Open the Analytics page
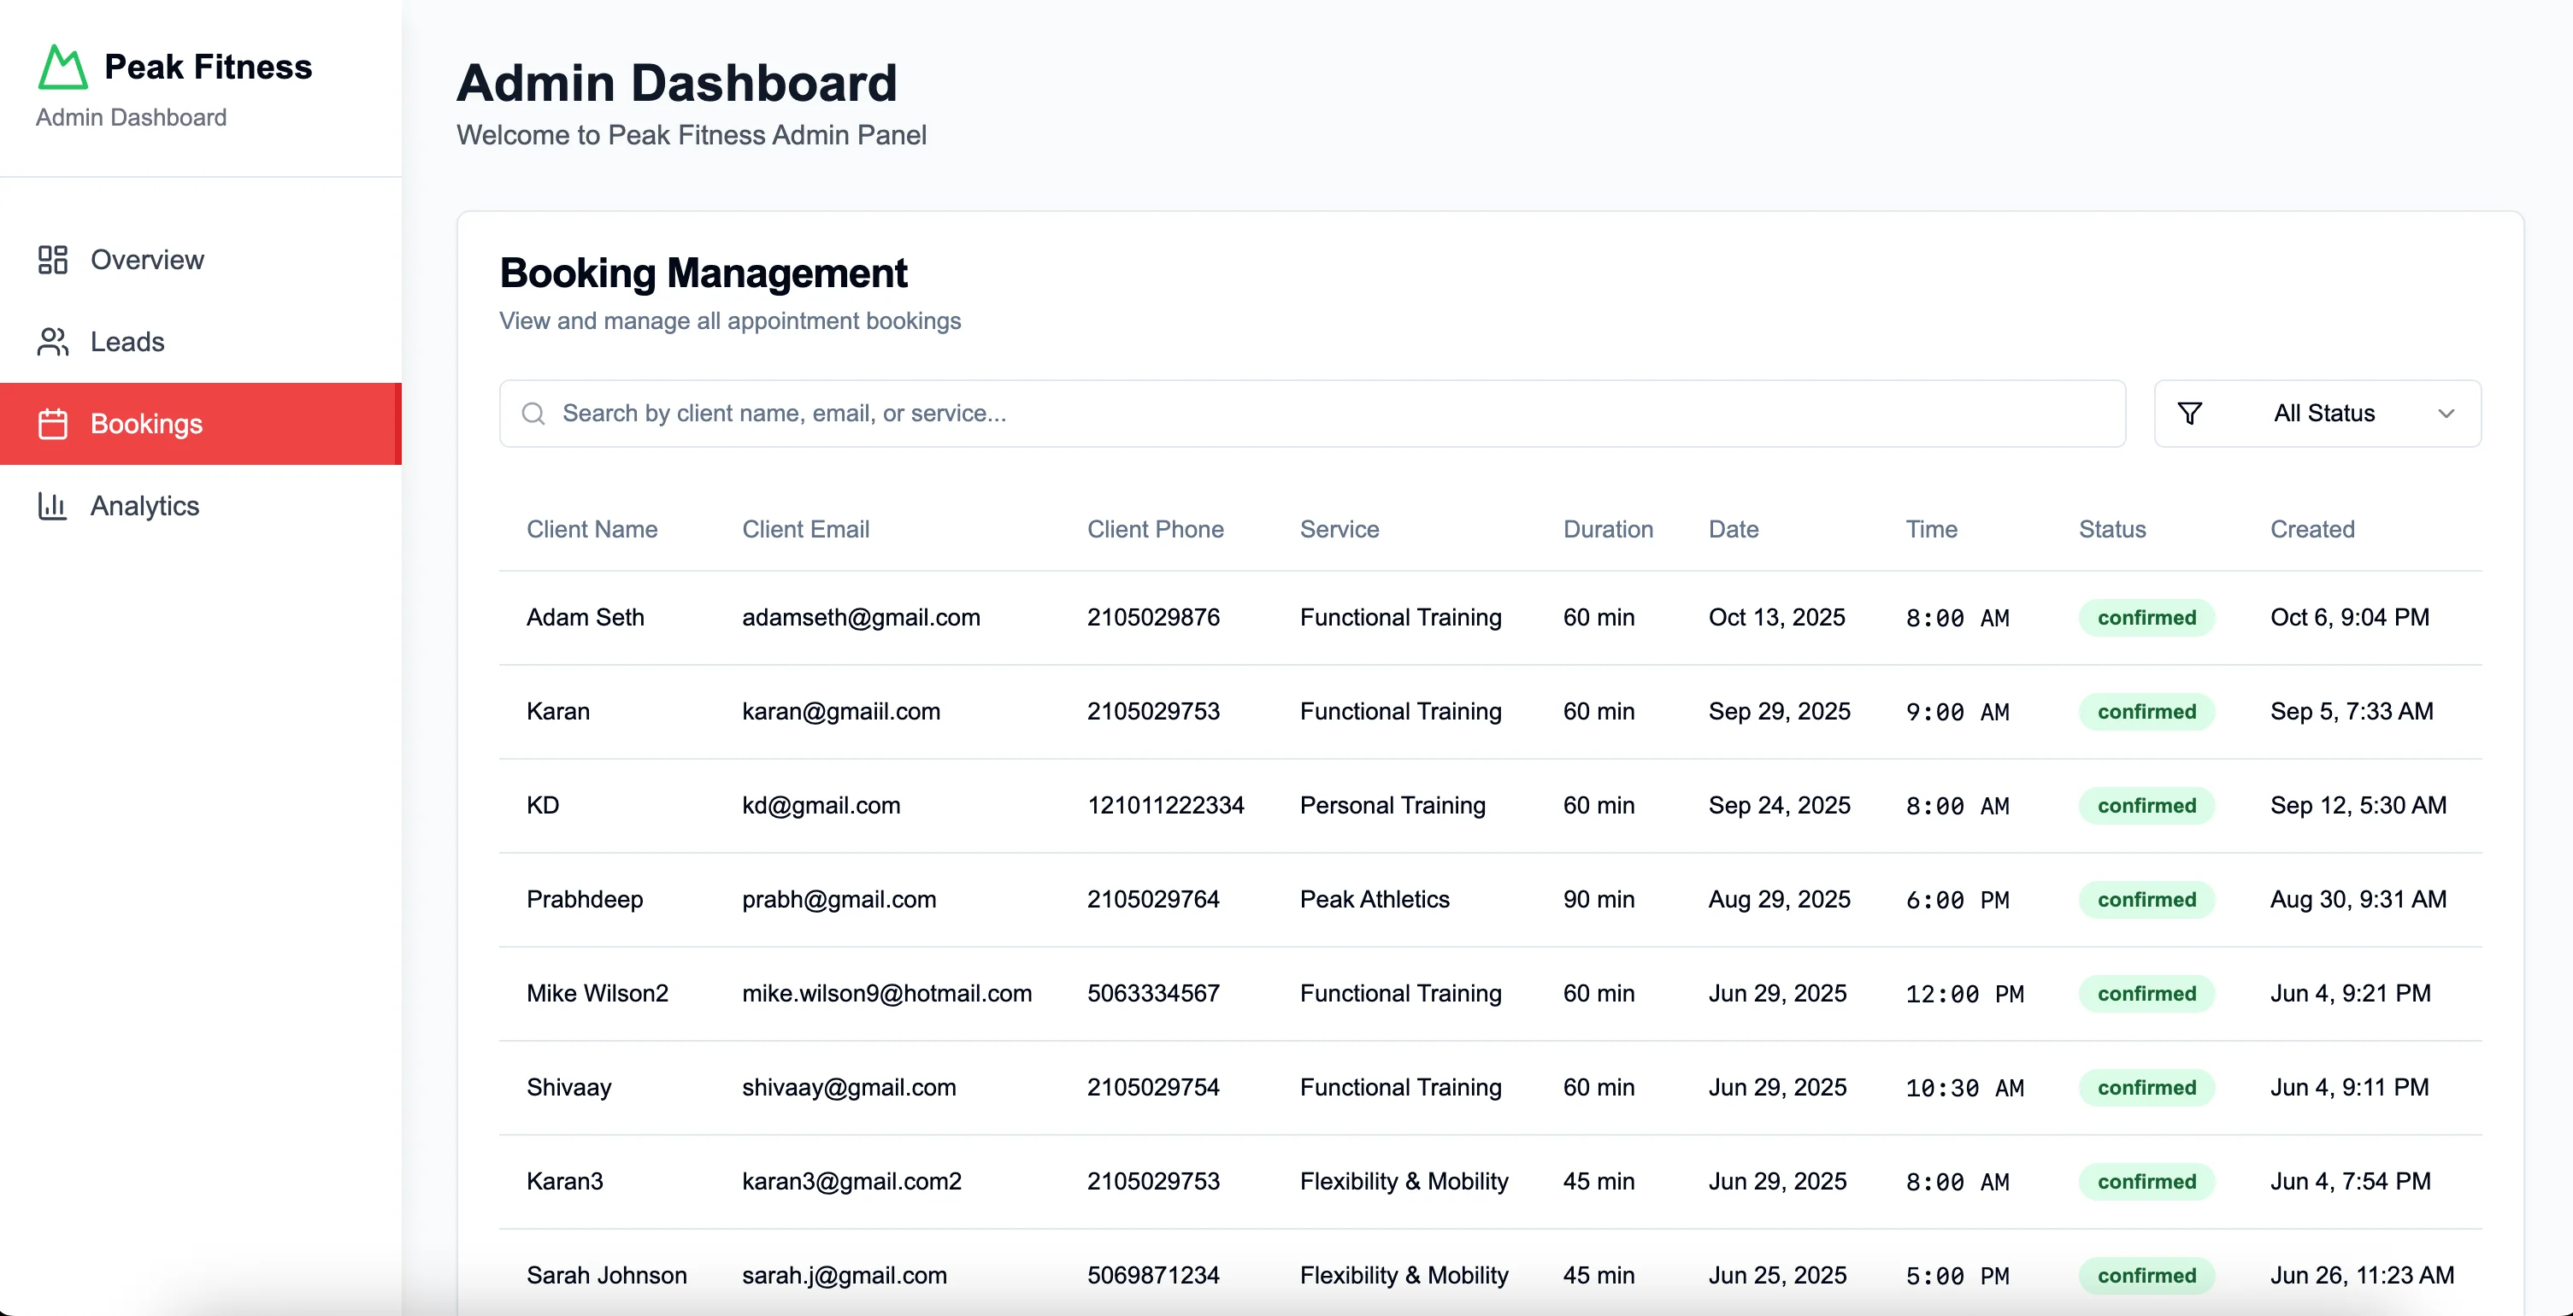The image size is (2573, 1316). (201, 505)
